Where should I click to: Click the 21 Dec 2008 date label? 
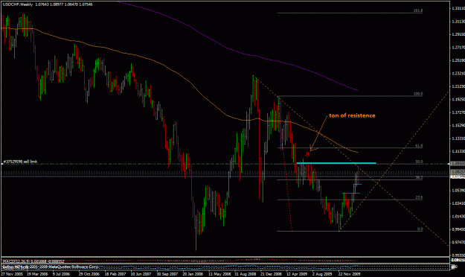271,274
